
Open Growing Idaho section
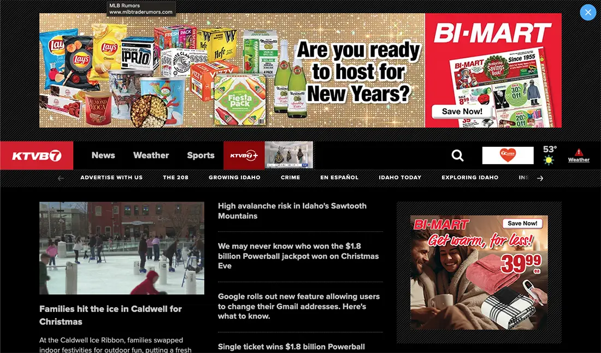click(x=234, y=178)
